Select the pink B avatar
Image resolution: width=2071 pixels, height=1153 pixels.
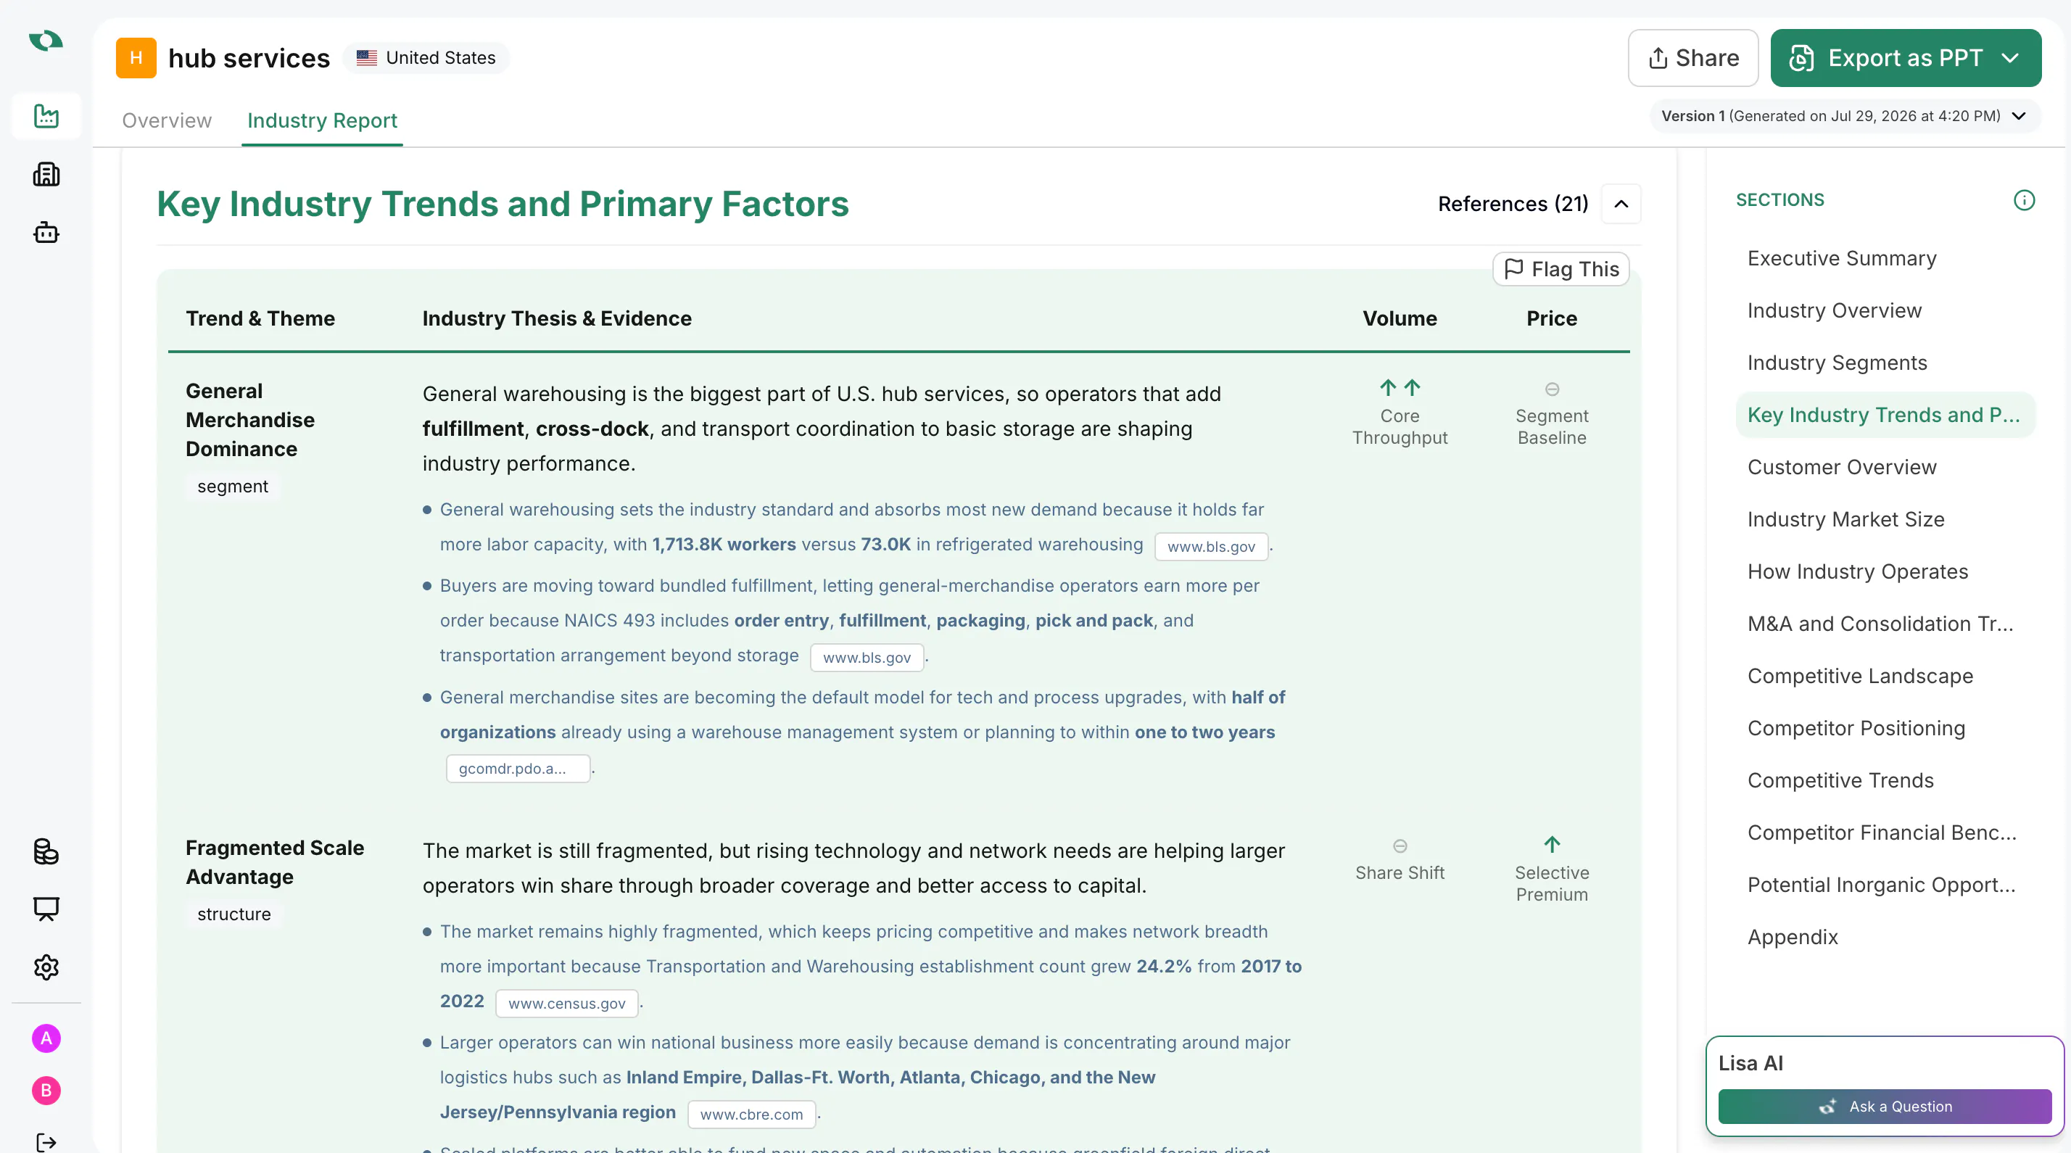46,1091
